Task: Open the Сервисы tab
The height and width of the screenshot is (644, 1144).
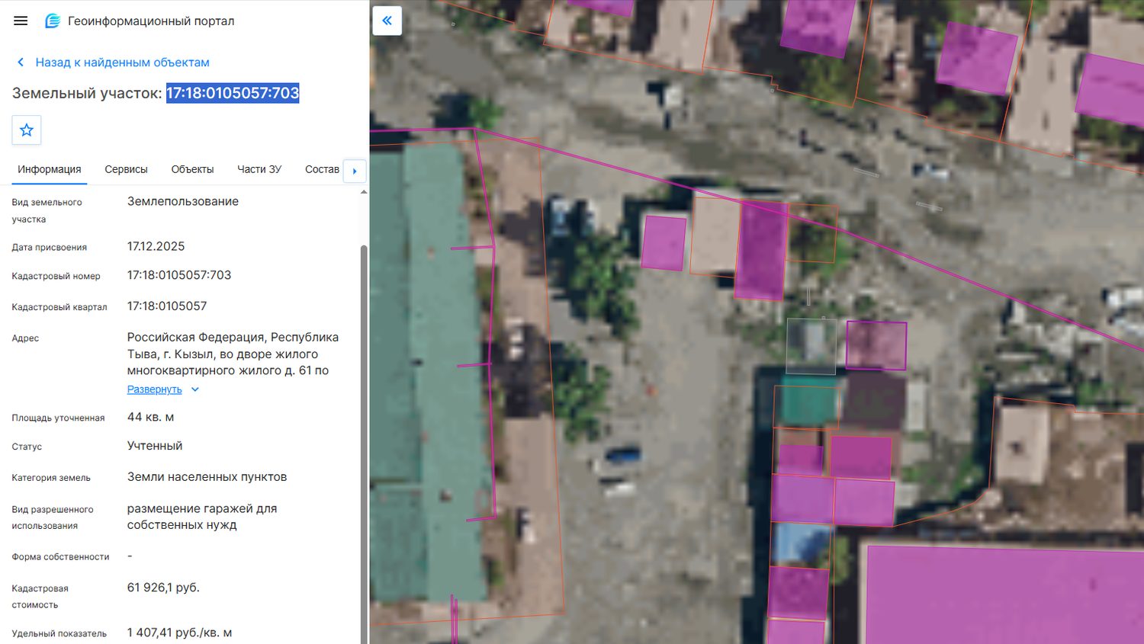Action: 126,169
